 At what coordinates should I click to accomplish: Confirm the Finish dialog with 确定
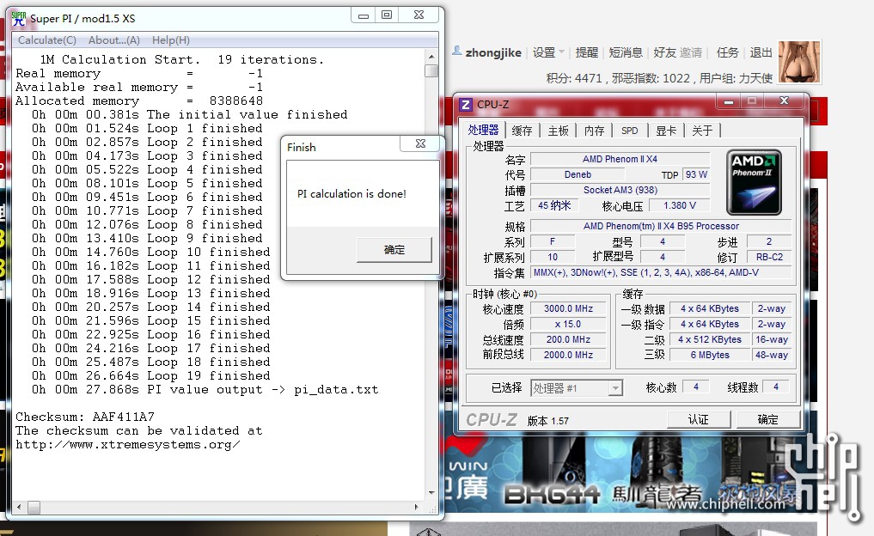pos(394,250)
